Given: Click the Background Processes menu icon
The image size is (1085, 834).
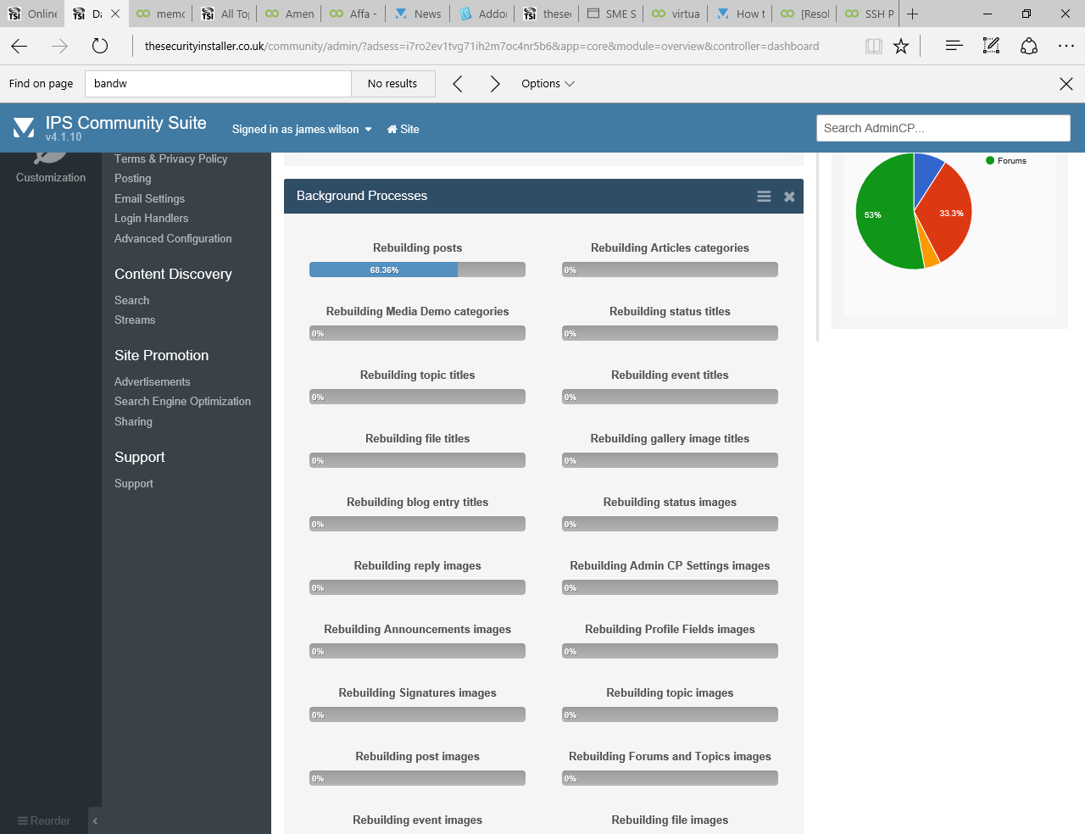Looking at the screenshot, I should (764, 197).
